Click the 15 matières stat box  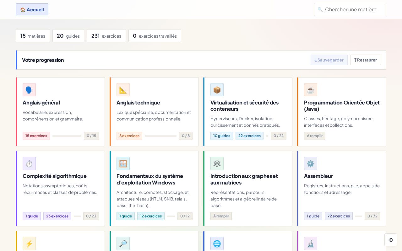point(33,36)
